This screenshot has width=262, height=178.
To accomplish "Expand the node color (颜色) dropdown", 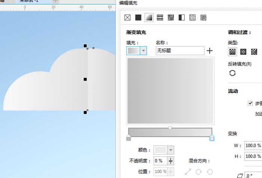I will [x=171, y=150].
